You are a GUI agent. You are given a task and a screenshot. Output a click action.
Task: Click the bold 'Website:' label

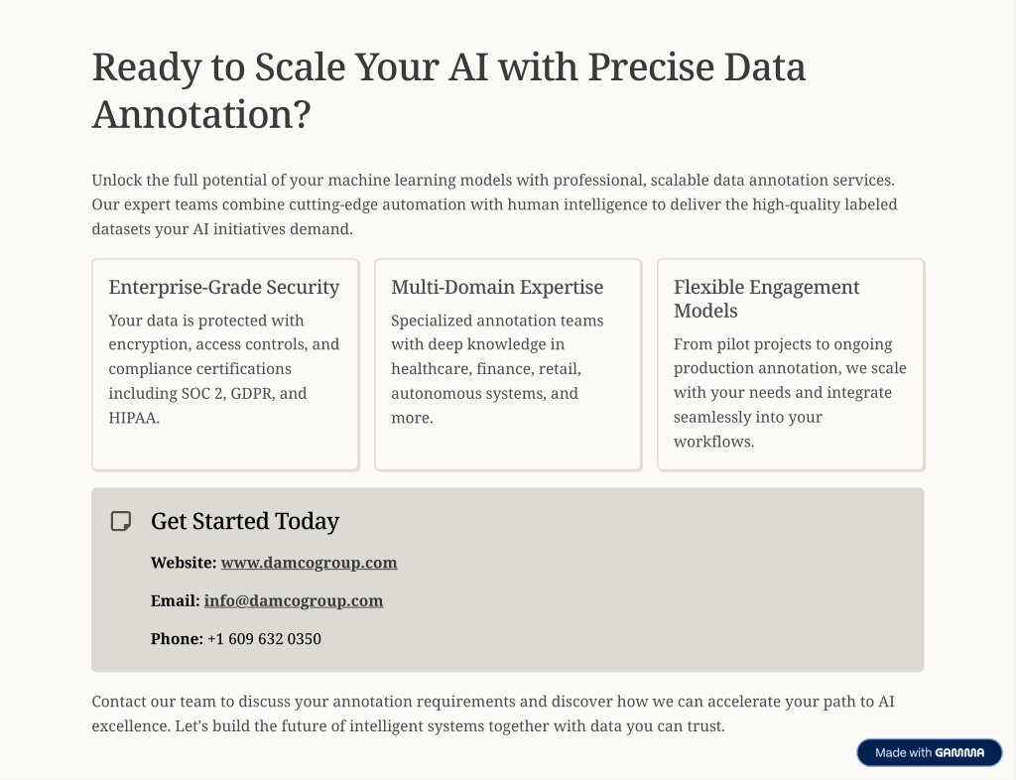[x=184, y=563]
